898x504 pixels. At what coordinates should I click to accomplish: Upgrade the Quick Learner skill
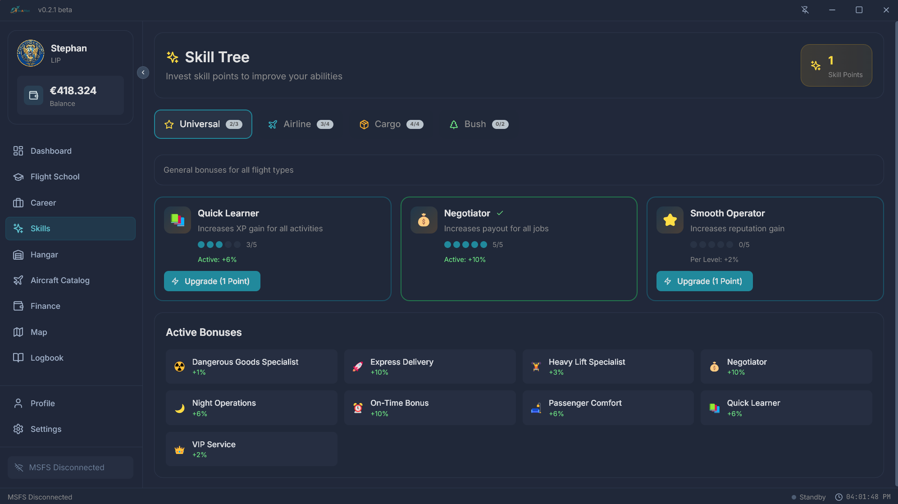(x=212, y=281)
